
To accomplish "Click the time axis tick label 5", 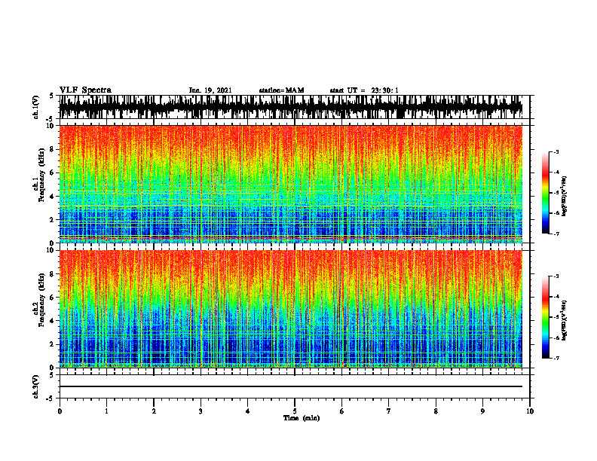I will [295, 411].
